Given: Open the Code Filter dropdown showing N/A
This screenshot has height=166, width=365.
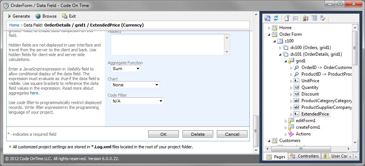Looking at the screenshot, I should (x=137, y=101).
